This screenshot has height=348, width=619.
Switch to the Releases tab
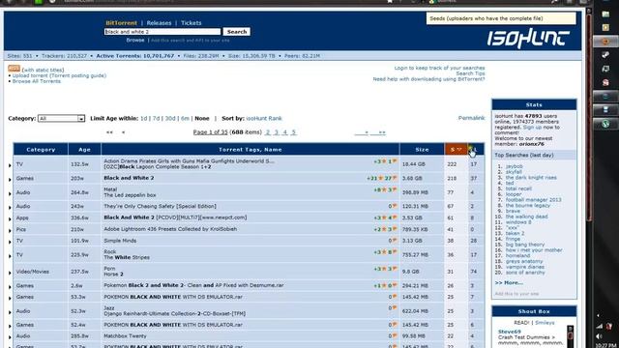pos(159,23)
